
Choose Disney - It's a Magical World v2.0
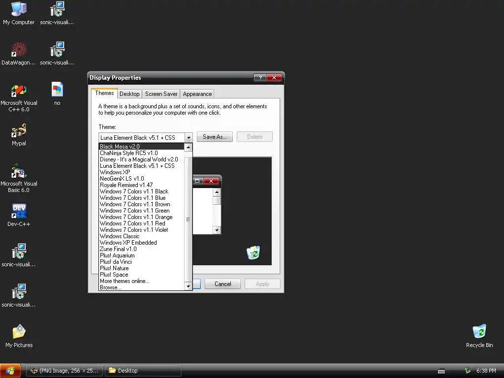(141, 159)
